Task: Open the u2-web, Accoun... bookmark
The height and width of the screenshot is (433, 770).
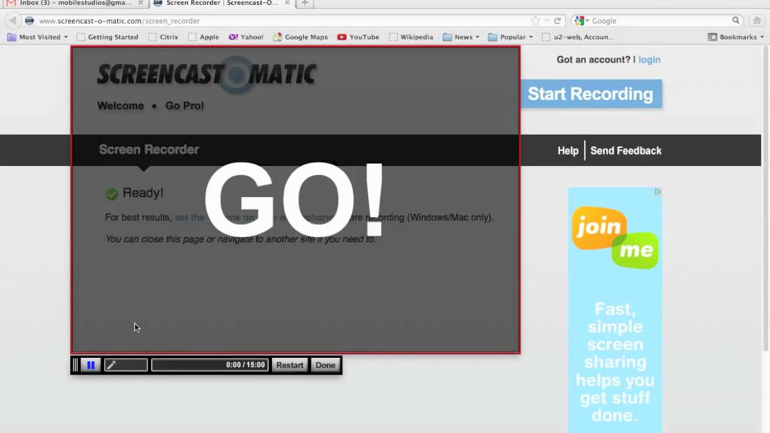Action: (x=578, y=37)
